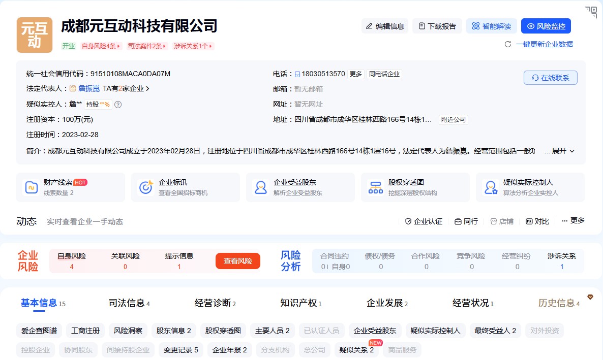The width and height of the screenshot is (603, 360).
Task: Open the 经营诊断 tab
Action: tap(215, 303)
